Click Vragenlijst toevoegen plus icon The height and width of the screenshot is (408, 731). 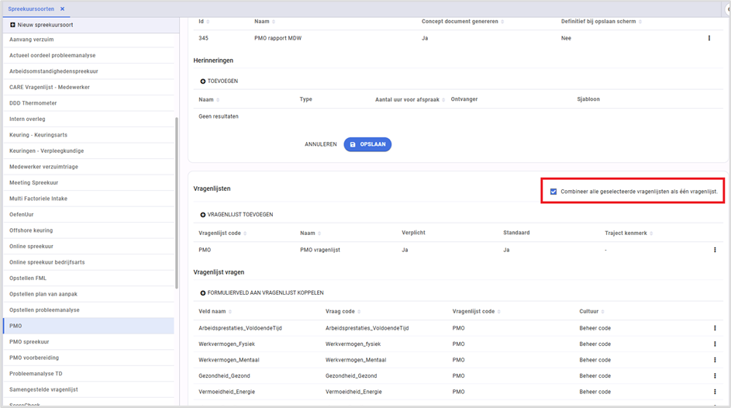pos(203,215)
